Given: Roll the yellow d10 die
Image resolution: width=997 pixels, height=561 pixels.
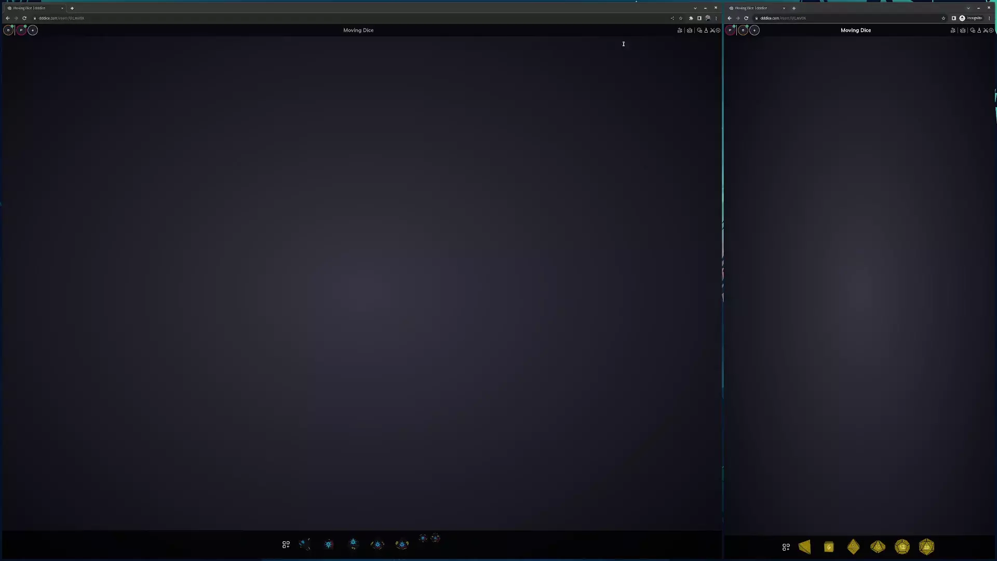Looking at the screenshot, I should click(878, 546).
